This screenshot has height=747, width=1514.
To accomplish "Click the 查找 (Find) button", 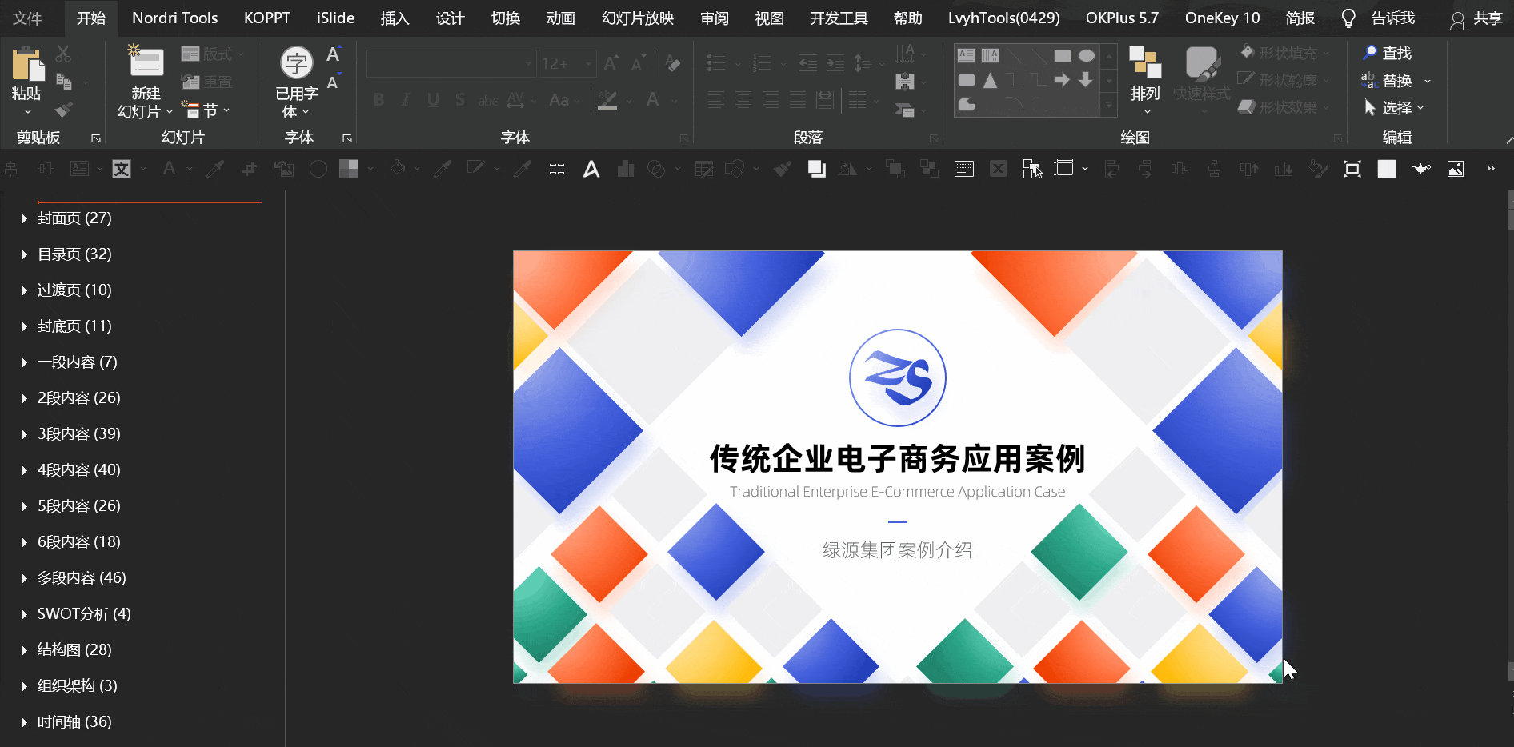I will [1387, 53].
